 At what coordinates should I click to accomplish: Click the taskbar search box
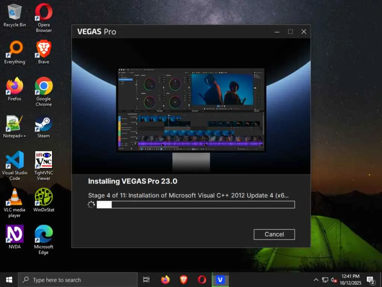78,280
